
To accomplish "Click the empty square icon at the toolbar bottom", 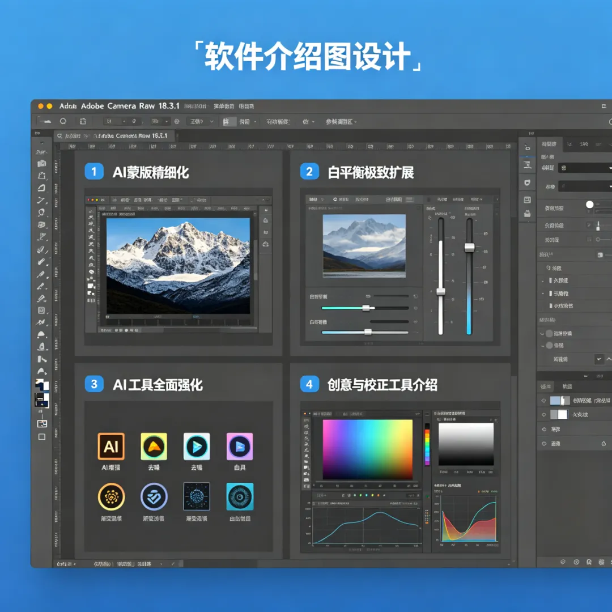I will point(42,437).
